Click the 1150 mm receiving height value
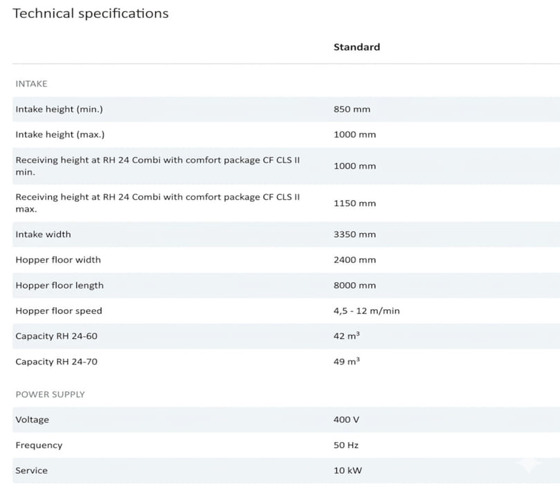 354,203
